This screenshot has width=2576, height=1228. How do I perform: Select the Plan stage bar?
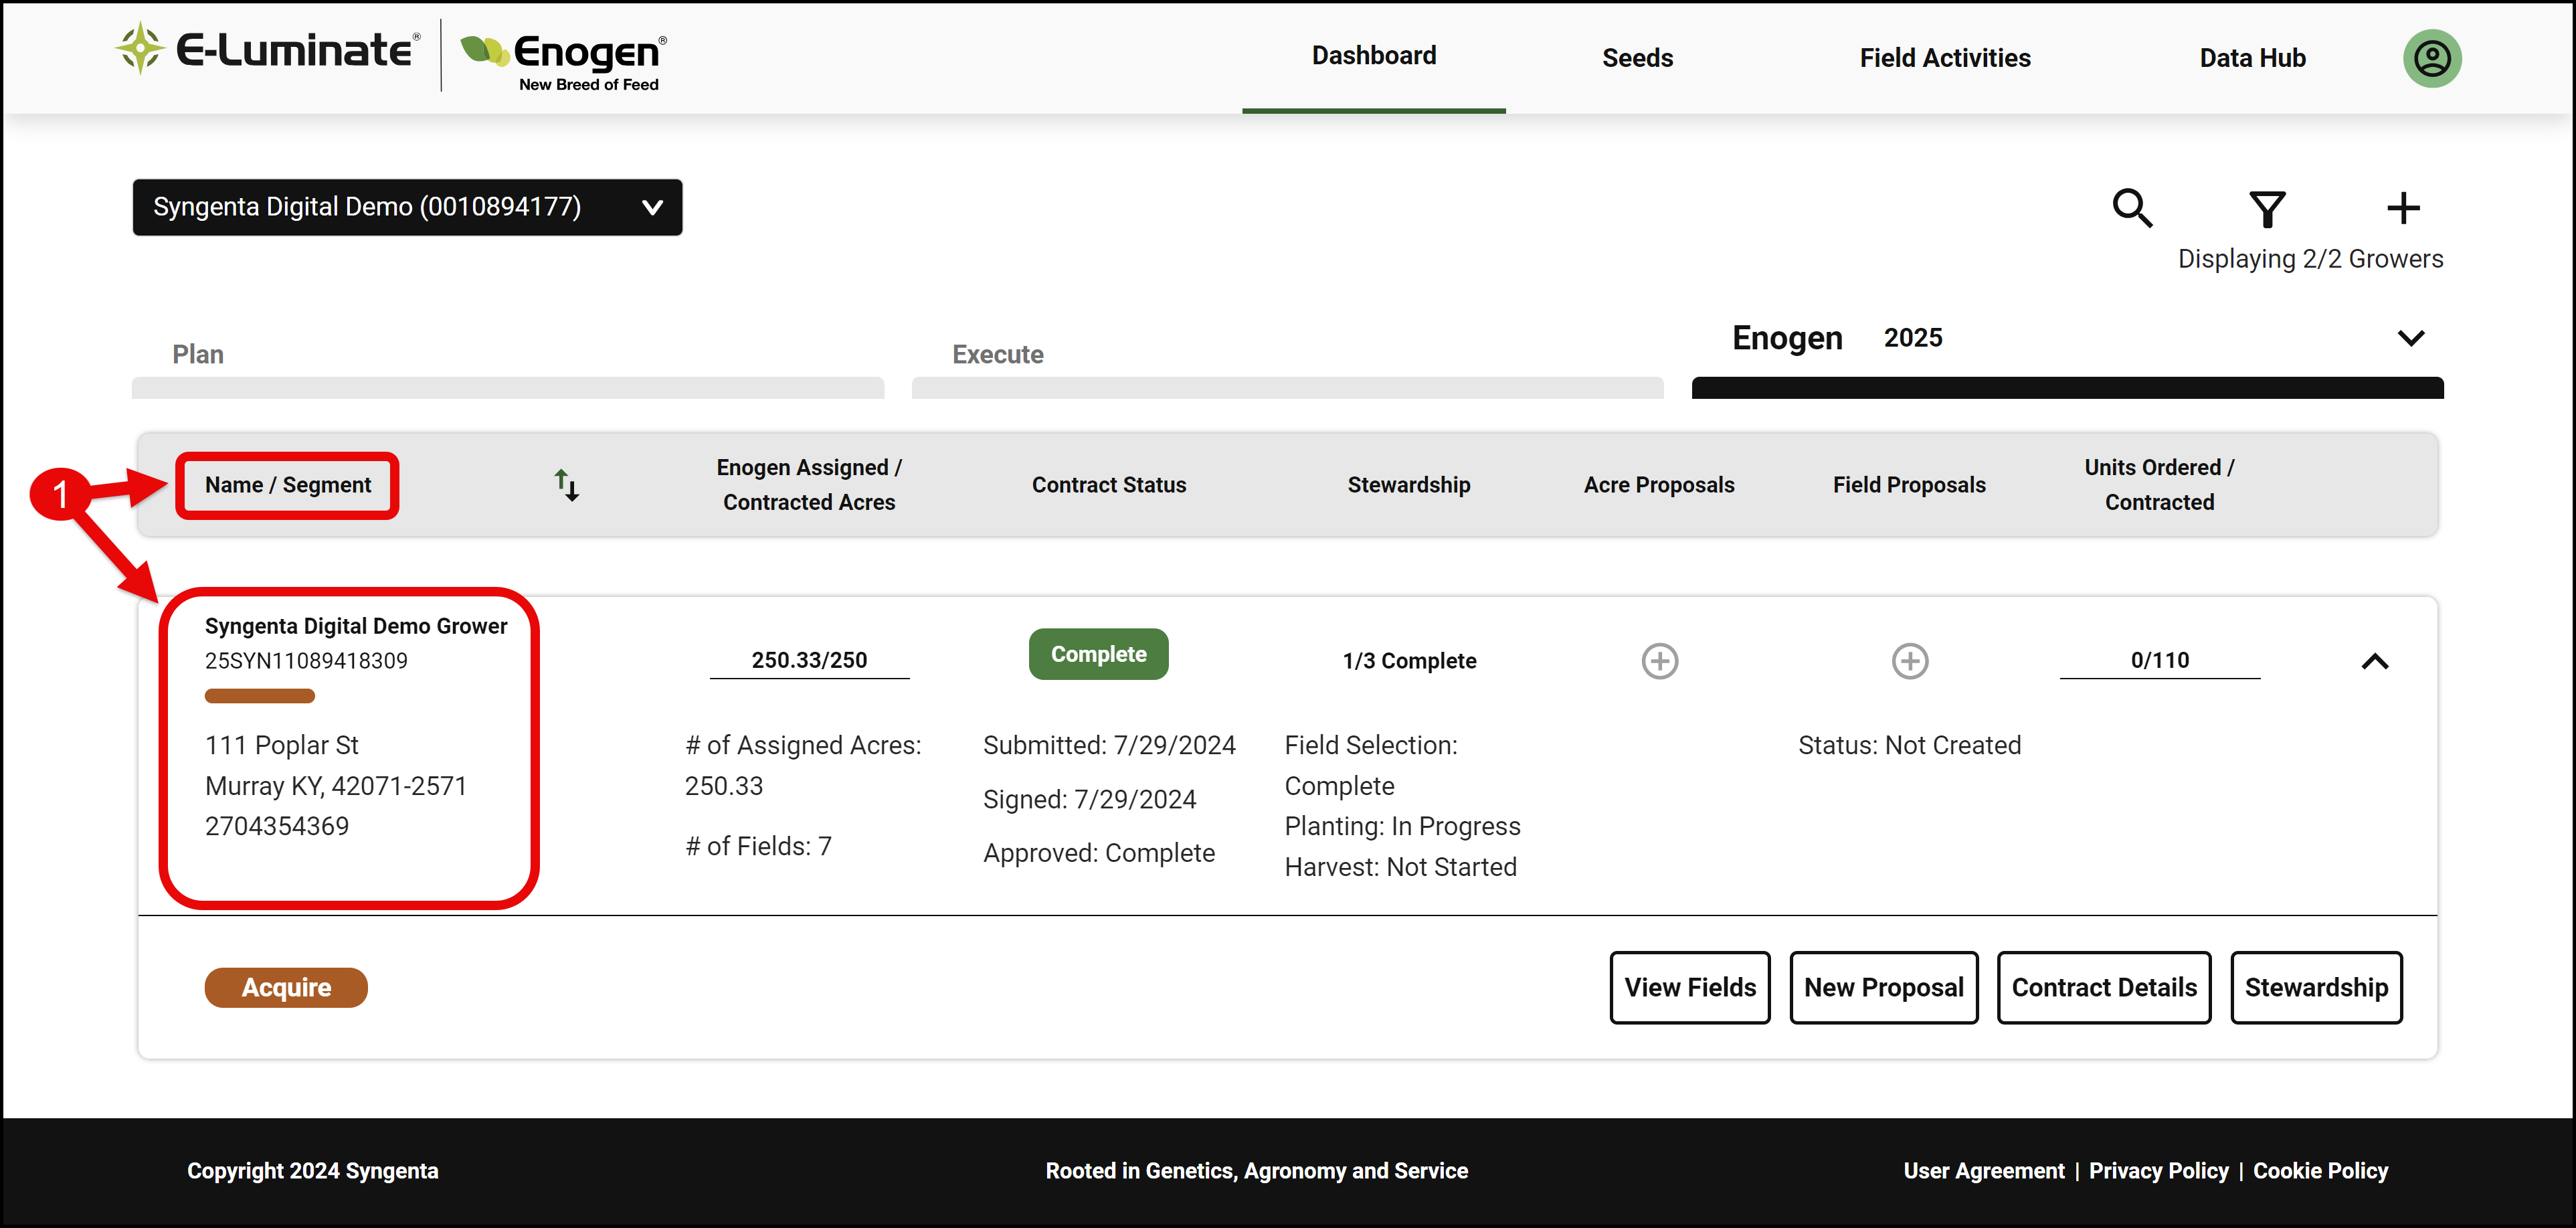tap(508, 387)
